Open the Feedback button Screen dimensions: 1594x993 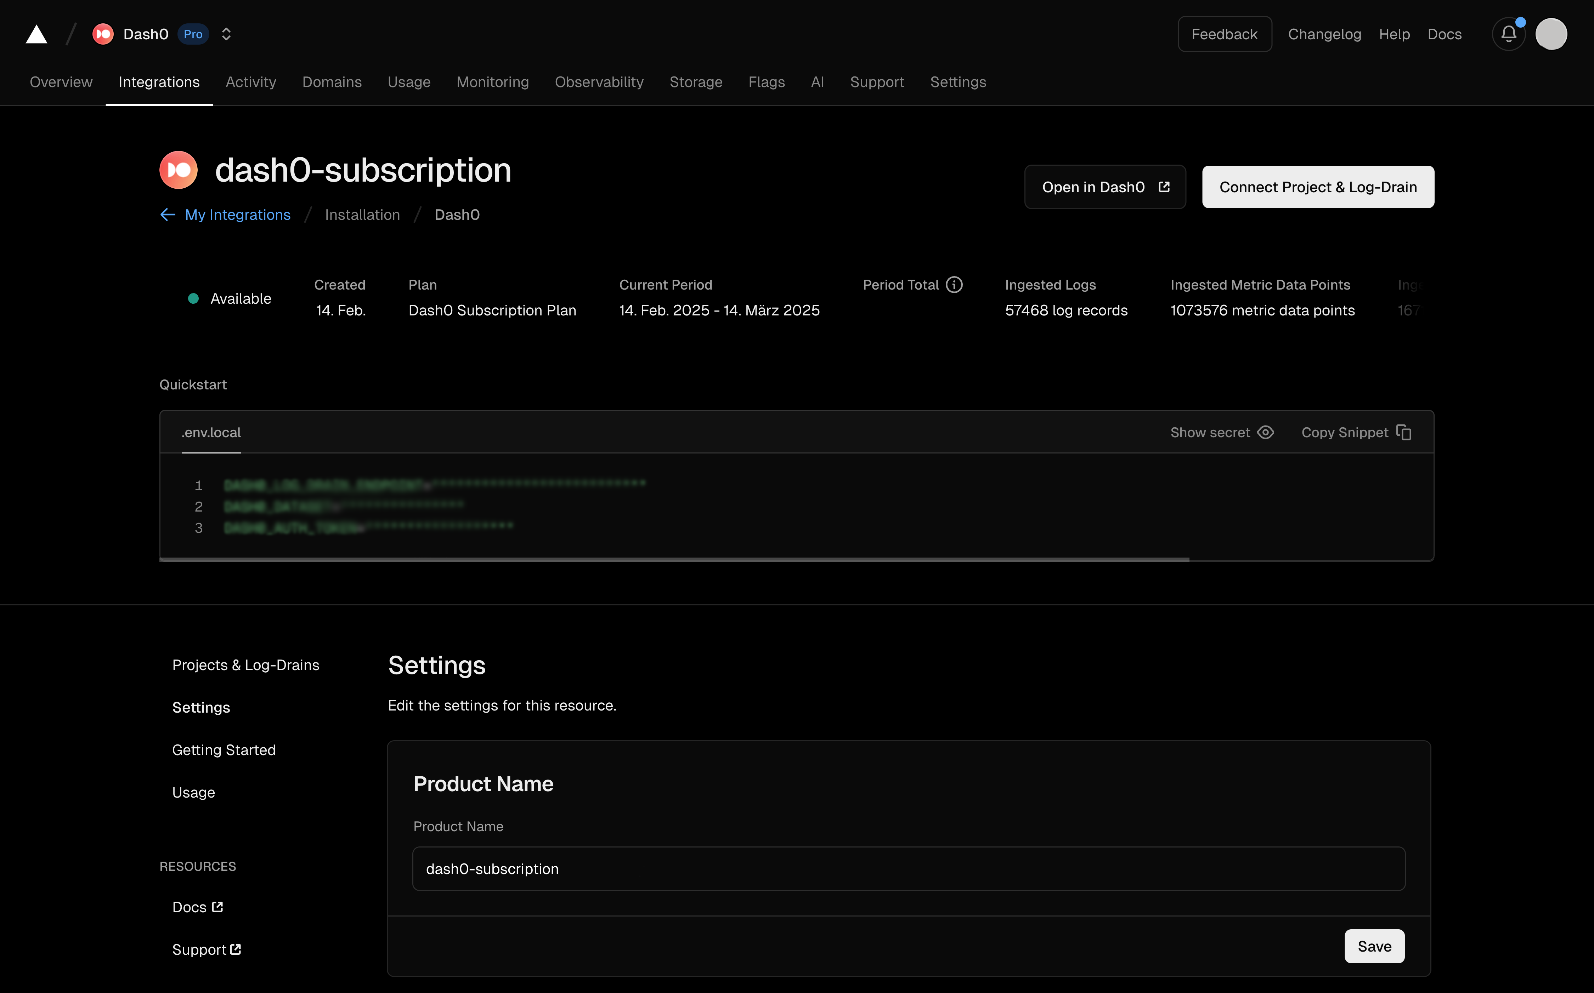point(1224,34)
